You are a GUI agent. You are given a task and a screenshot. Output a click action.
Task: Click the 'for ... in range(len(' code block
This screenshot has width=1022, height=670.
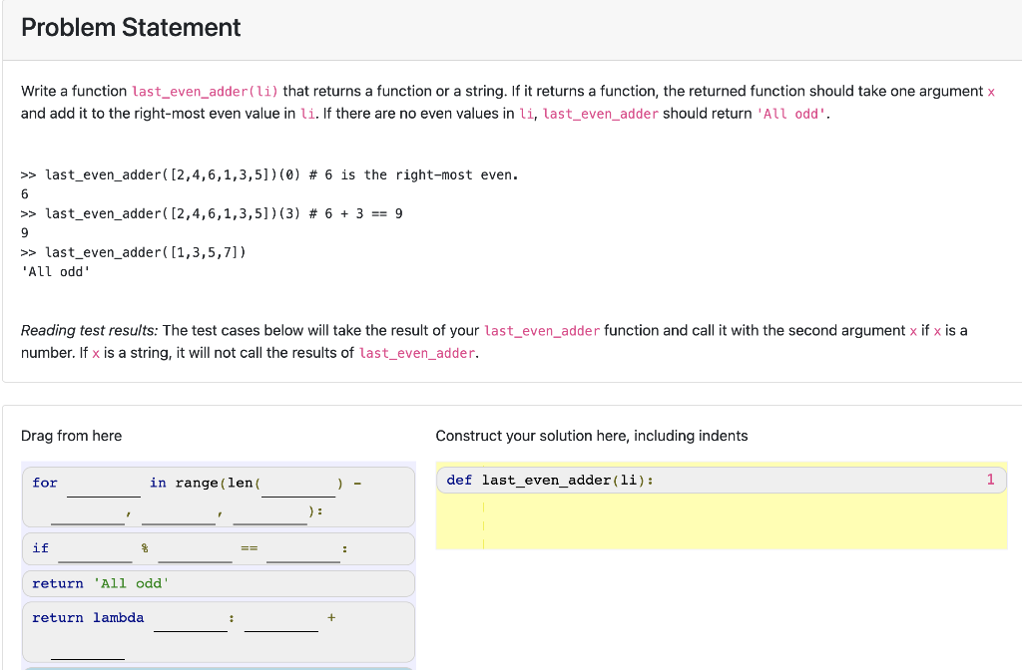click(219, 497)
